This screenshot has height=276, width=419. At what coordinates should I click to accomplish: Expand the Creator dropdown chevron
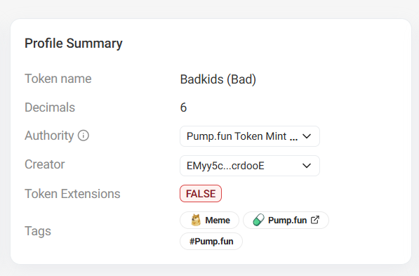[307, 166]
